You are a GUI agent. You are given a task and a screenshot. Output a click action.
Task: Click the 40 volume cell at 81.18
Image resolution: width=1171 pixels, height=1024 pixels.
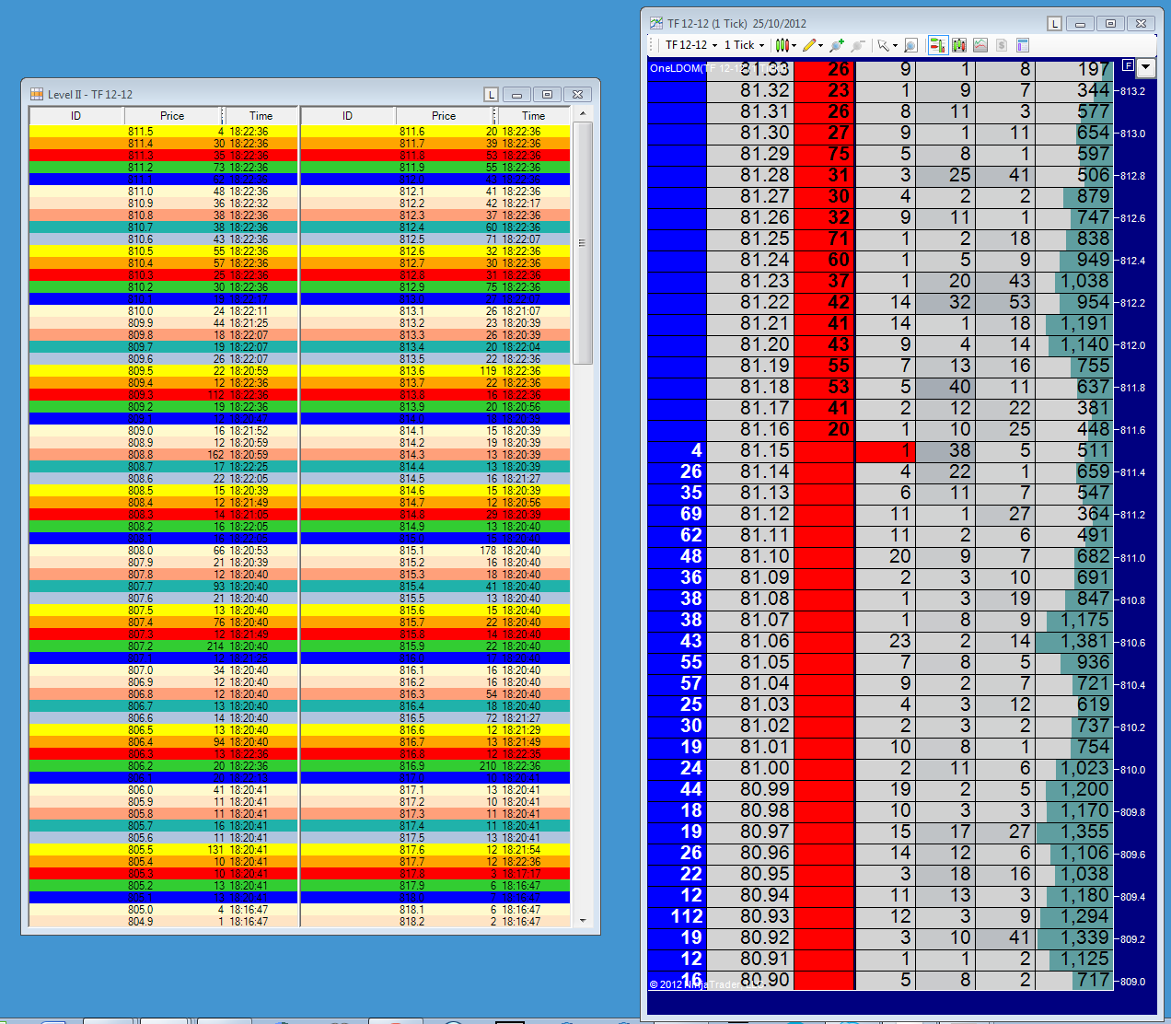point(945,388)
